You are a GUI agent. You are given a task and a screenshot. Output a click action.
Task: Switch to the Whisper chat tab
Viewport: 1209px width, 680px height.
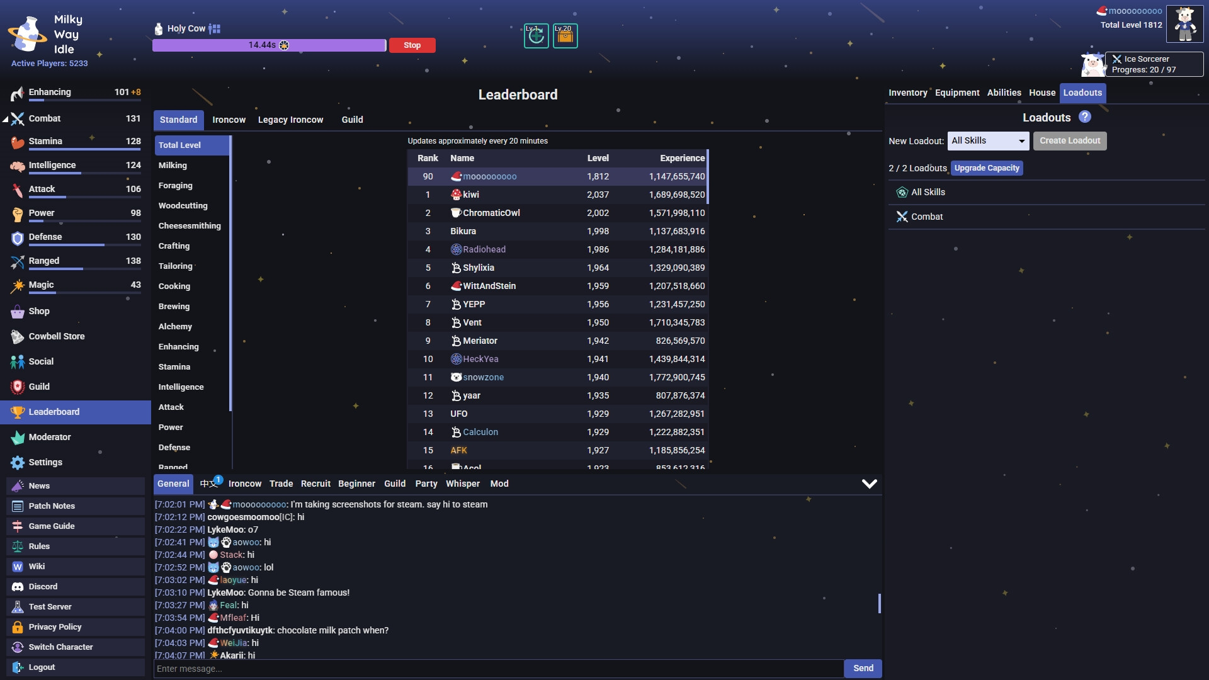click(x=463, y=484)
